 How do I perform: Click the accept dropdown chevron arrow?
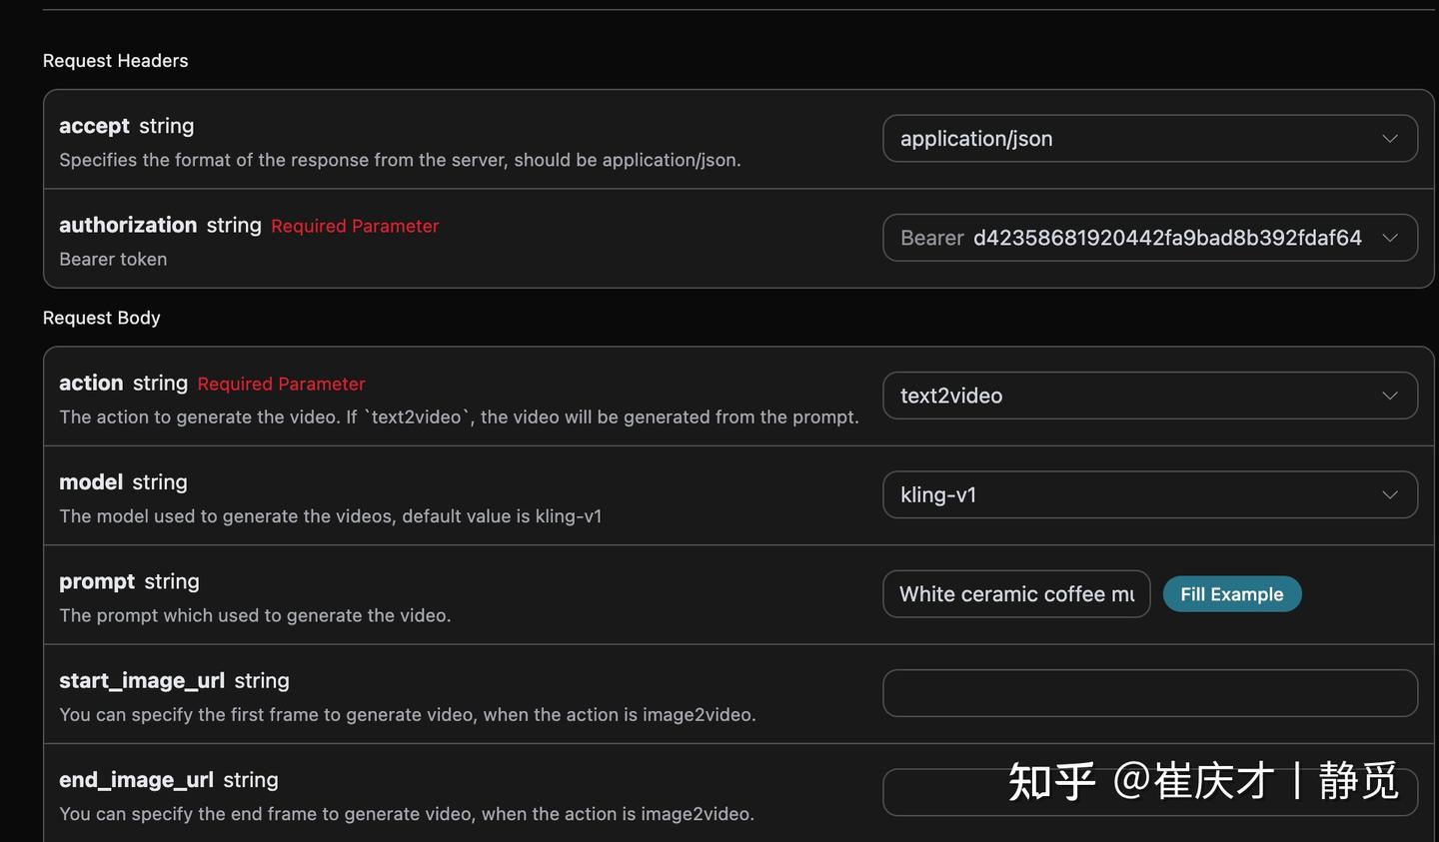point(1390,139)
